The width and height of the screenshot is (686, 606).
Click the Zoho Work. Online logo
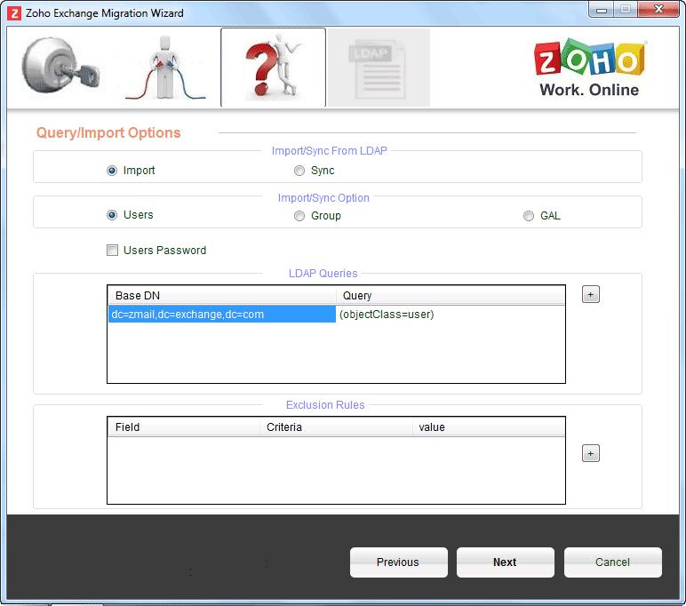tap(589, 68)
